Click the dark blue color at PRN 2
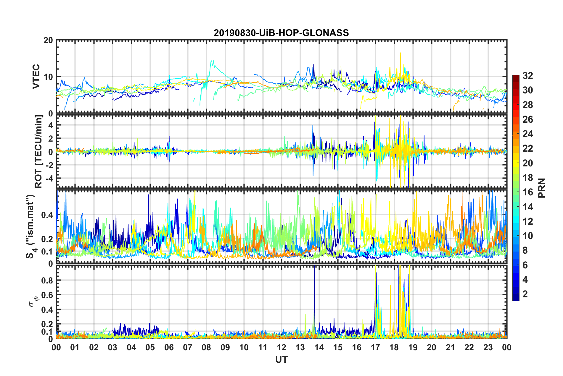Screen dimensions: 563x376 516,294
